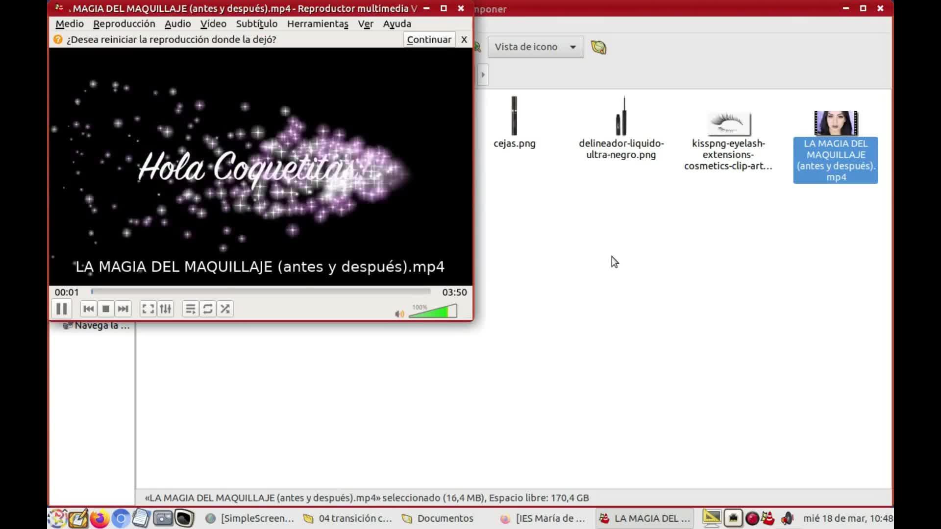Toggle random shuffle playback
Screen dimensions: 941x529
pyautogui.click(x=225, y=309)
